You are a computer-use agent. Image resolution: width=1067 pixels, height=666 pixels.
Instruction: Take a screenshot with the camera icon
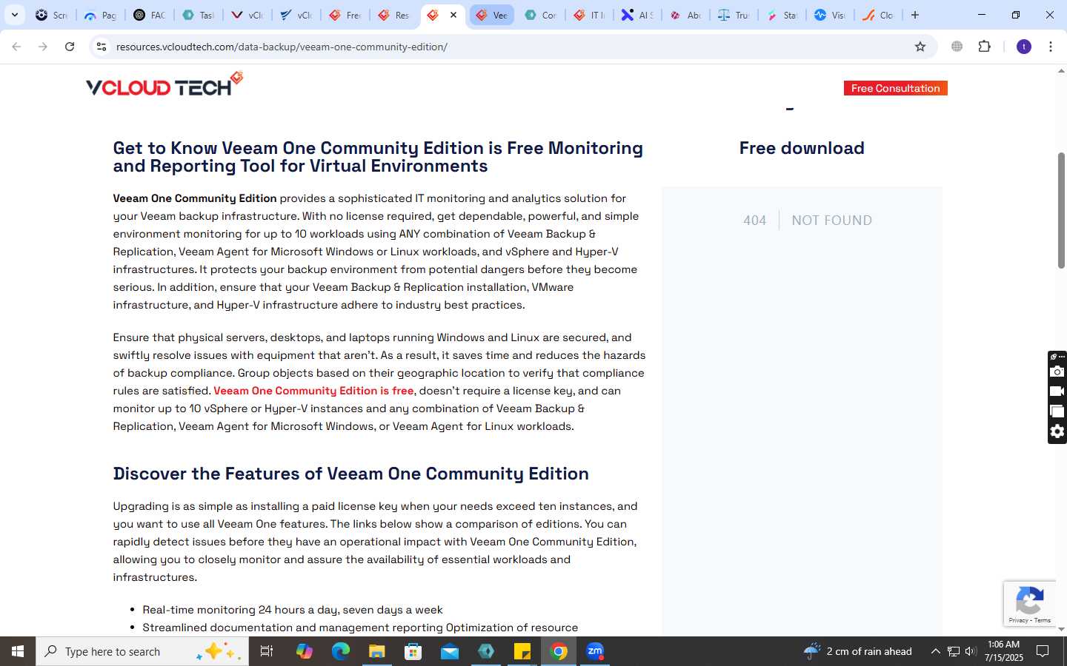[1057, 371]
